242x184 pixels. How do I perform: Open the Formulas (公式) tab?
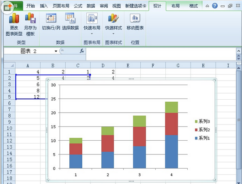[x=78, y=6]
